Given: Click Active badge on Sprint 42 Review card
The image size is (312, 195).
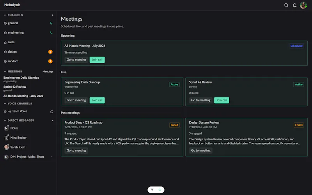Looking at the screenshot, I should [299, 85].
